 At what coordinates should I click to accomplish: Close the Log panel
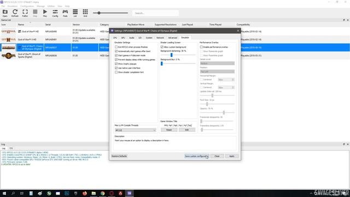[348, 144]
